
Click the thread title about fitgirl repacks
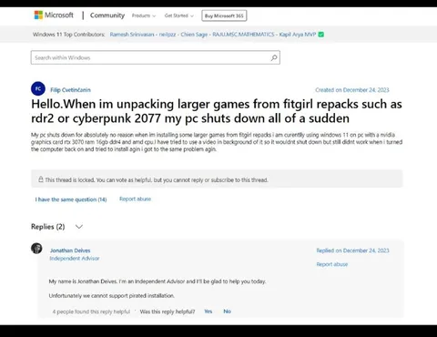[217, 111]
